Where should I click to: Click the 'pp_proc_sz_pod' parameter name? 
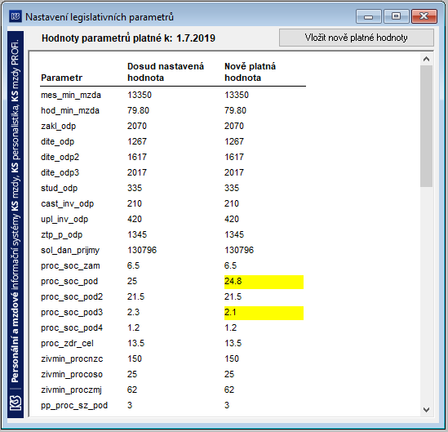coord(74,406)
